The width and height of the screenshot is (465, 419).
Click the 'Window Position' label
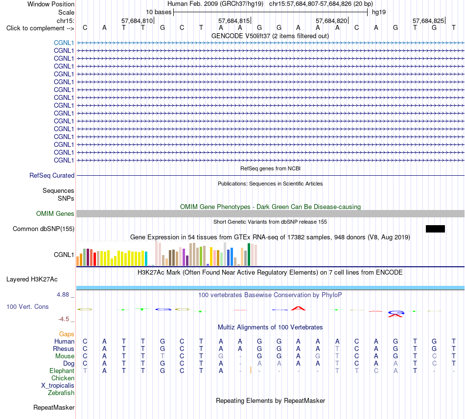[51, 4]
